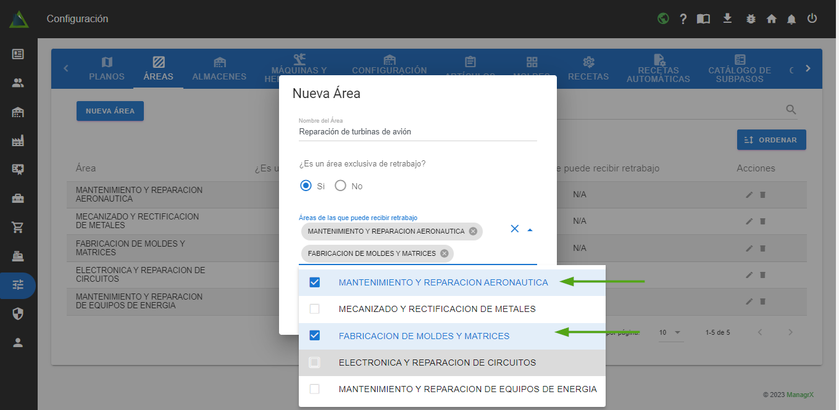Remove the FABRICACION DE MOLDES Y MATRICES chip

click(444, 253)
